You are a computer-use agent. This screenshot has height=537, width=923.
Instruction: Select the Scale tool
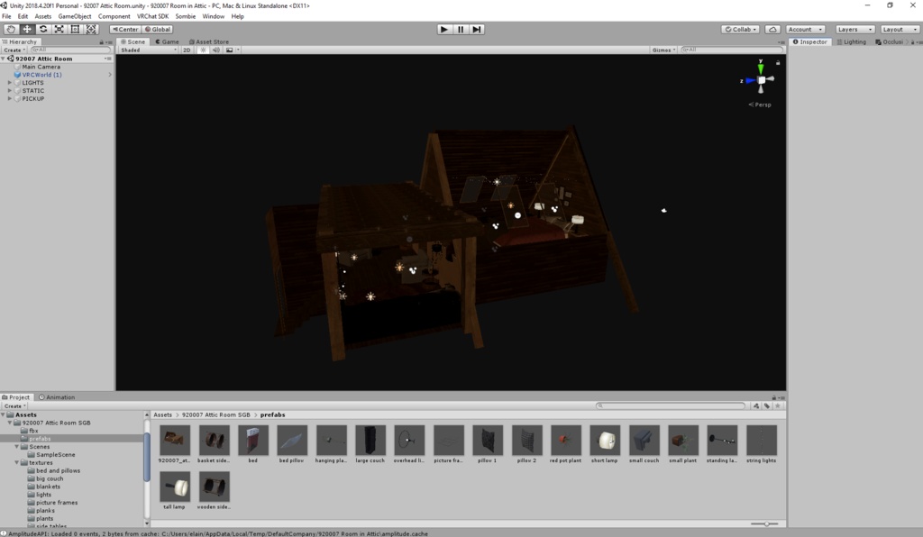(59, 30)
